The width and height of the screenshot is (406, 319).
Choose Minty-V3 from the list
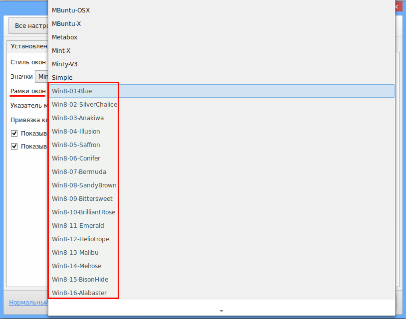(x=221, y=64)
